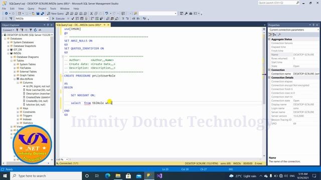Collapse the dbo.tblRole table node
This screenshot has height=180, width=321.
pyautogui.click(x=15, y=79)
